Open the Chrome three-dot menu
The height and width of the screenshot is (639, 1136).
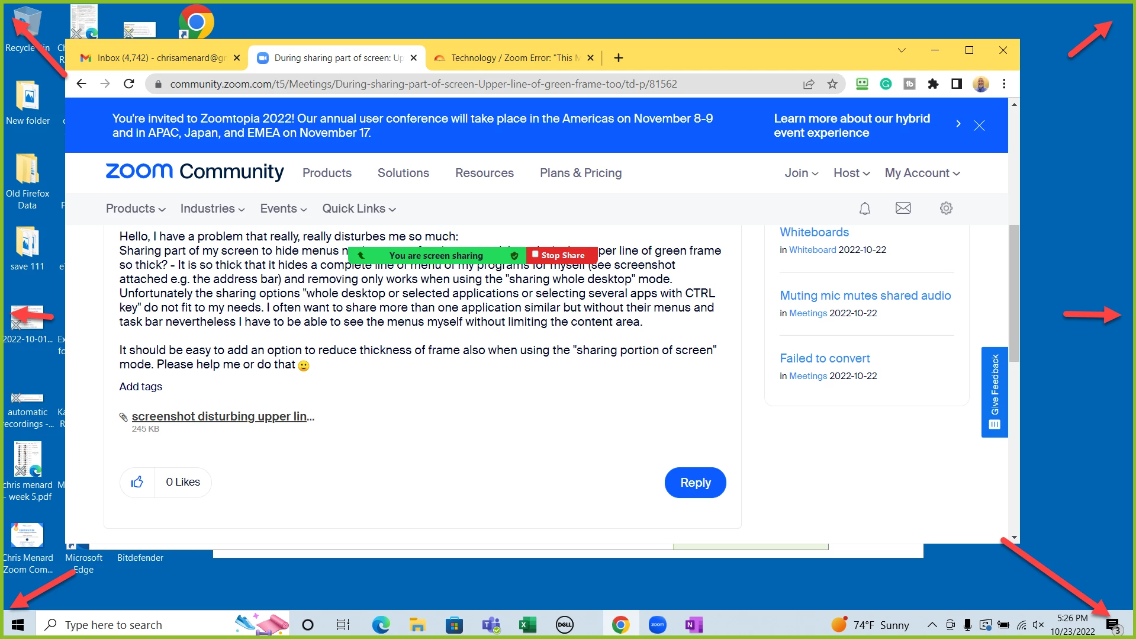point(1004,84)
